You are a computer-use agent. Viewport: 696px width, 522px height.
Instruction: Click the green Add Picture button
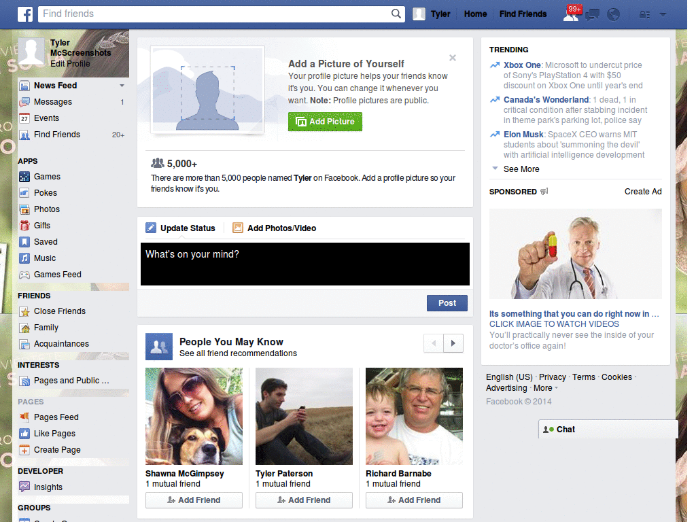(x=325, y=122)
